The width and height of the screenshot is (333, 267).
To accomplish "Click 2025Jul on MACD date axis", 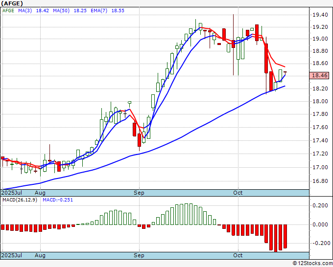I will pos(12,255).
